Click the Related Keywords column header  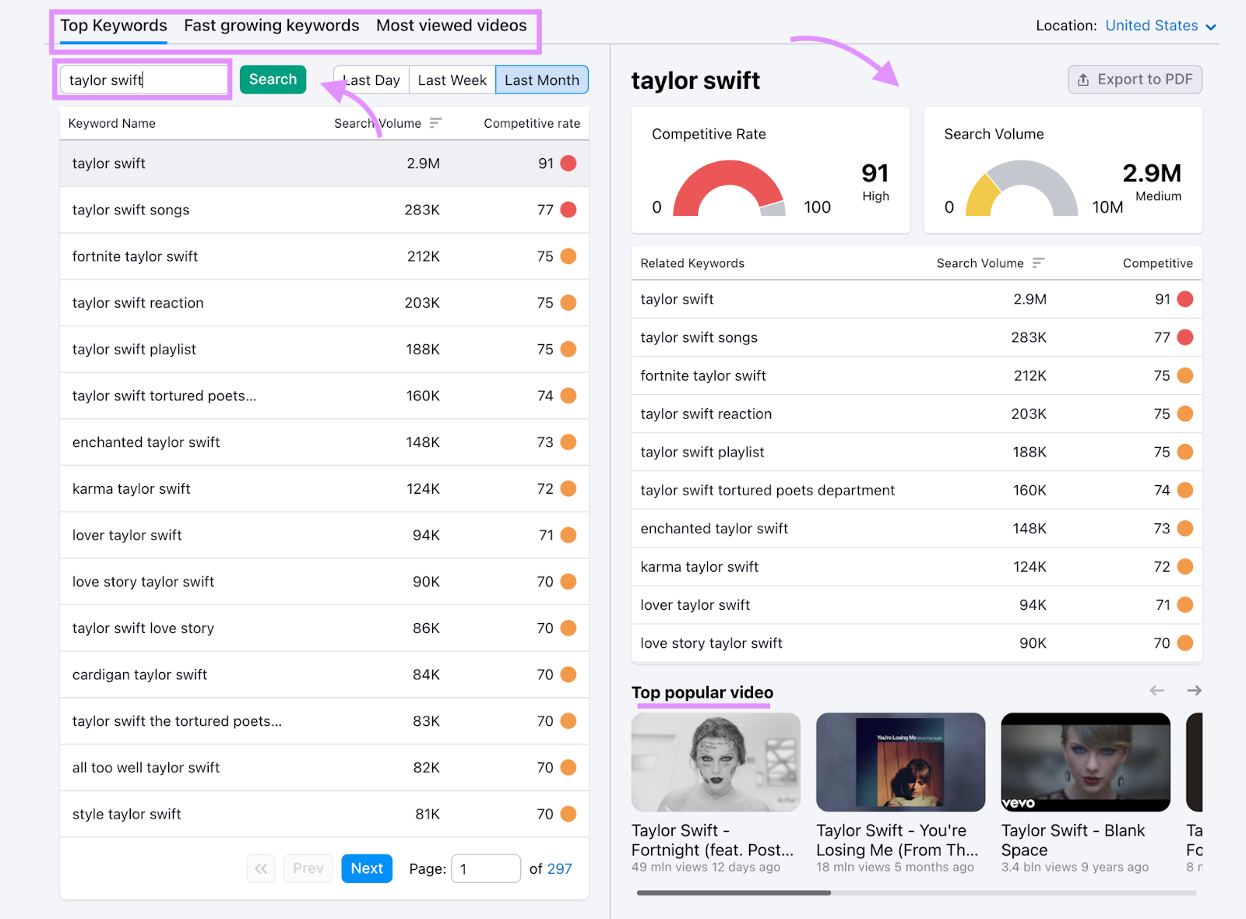[x=692, y=263]
